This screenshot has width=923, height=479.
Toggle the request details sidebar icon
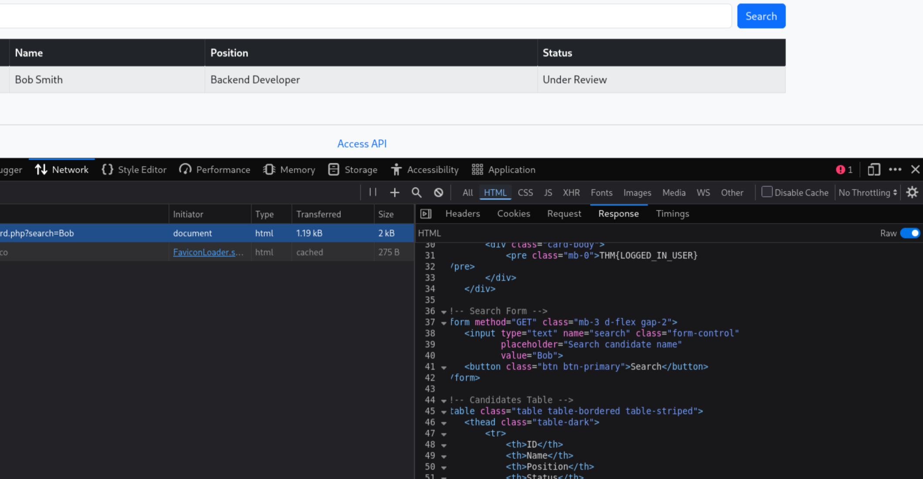click(x=426, y=214)
